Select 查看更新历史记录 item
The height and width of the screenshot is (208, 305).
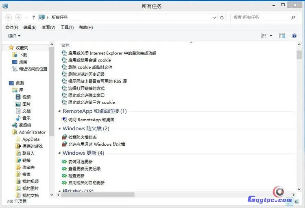click(85, 169)
